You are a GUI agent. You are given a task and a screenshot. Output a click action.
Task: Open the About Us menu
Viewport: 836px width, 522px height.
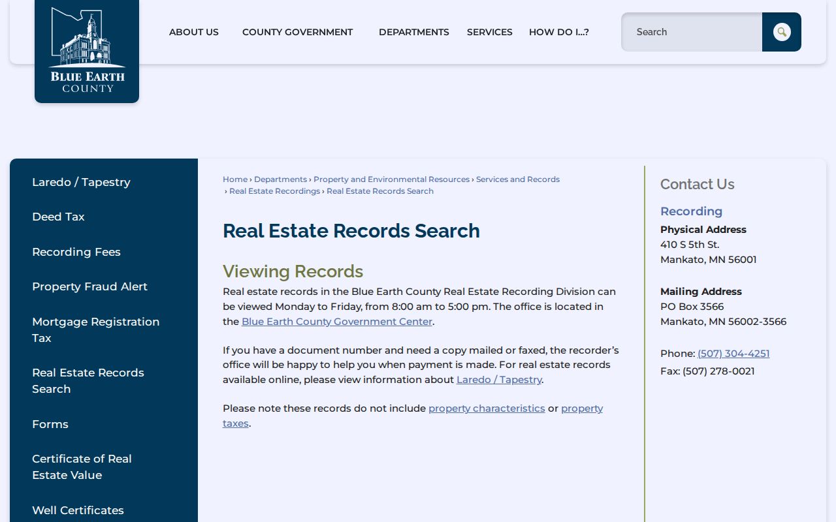(194, 32)
